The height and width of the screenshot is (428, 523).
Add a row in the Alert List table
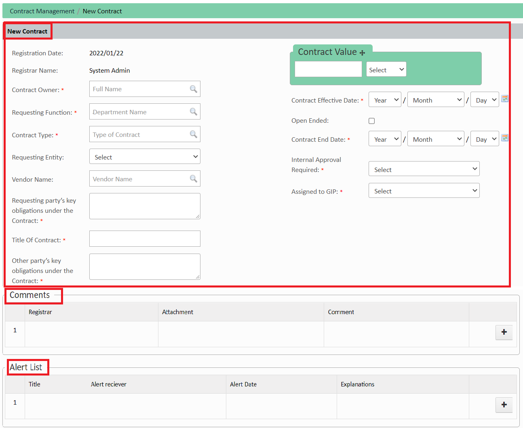(x=504, y=405)
